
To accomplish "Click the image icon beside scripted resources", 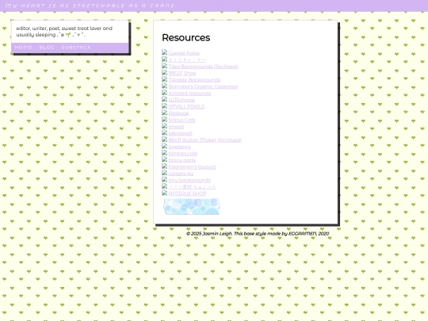I will coord(164,92).
